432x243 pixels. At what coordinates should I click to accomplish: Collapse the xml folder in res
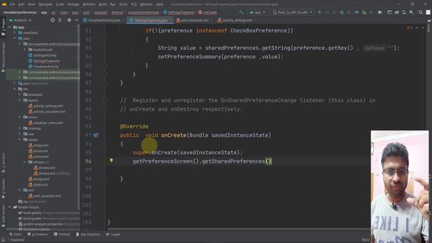(x=20, y=190)
